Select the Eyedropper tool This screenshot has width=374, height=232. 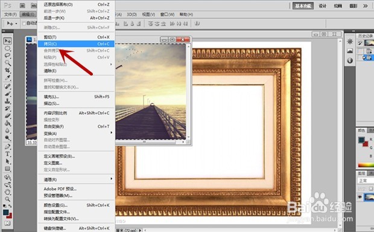coord(8,78)
